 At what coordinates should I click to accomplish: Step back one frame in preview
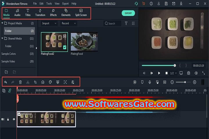(x=144, y=73)
